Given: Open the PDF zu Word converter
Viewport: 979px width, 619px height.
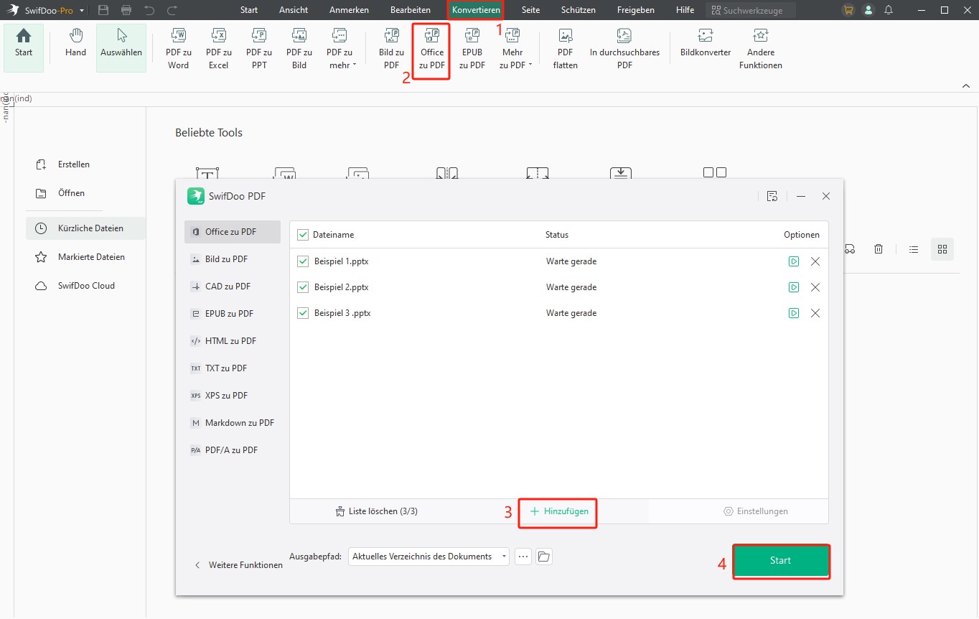Looking at the screenshot, I should pos(179,49).
